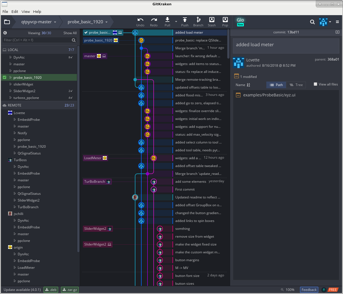
Task: Select commit node for 'added load meter'
Action: tap(135, 33)
